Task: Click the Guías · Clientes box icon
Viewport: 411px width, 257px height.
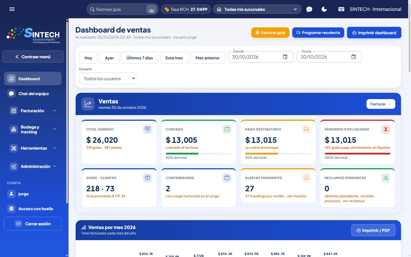Action: pos(148,178)
